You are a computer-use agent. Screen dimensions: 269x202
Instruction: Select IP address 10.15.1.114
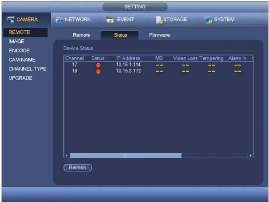coord(128,65)
